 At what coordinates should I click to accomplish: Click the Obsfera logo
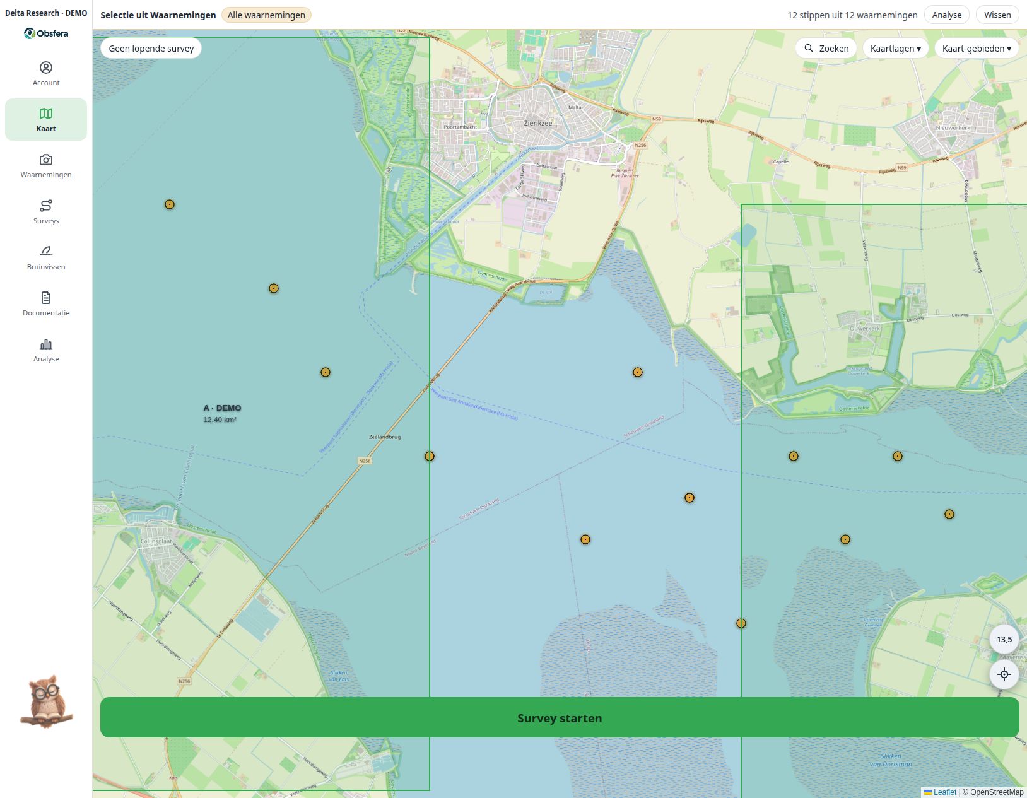point(46,33)
